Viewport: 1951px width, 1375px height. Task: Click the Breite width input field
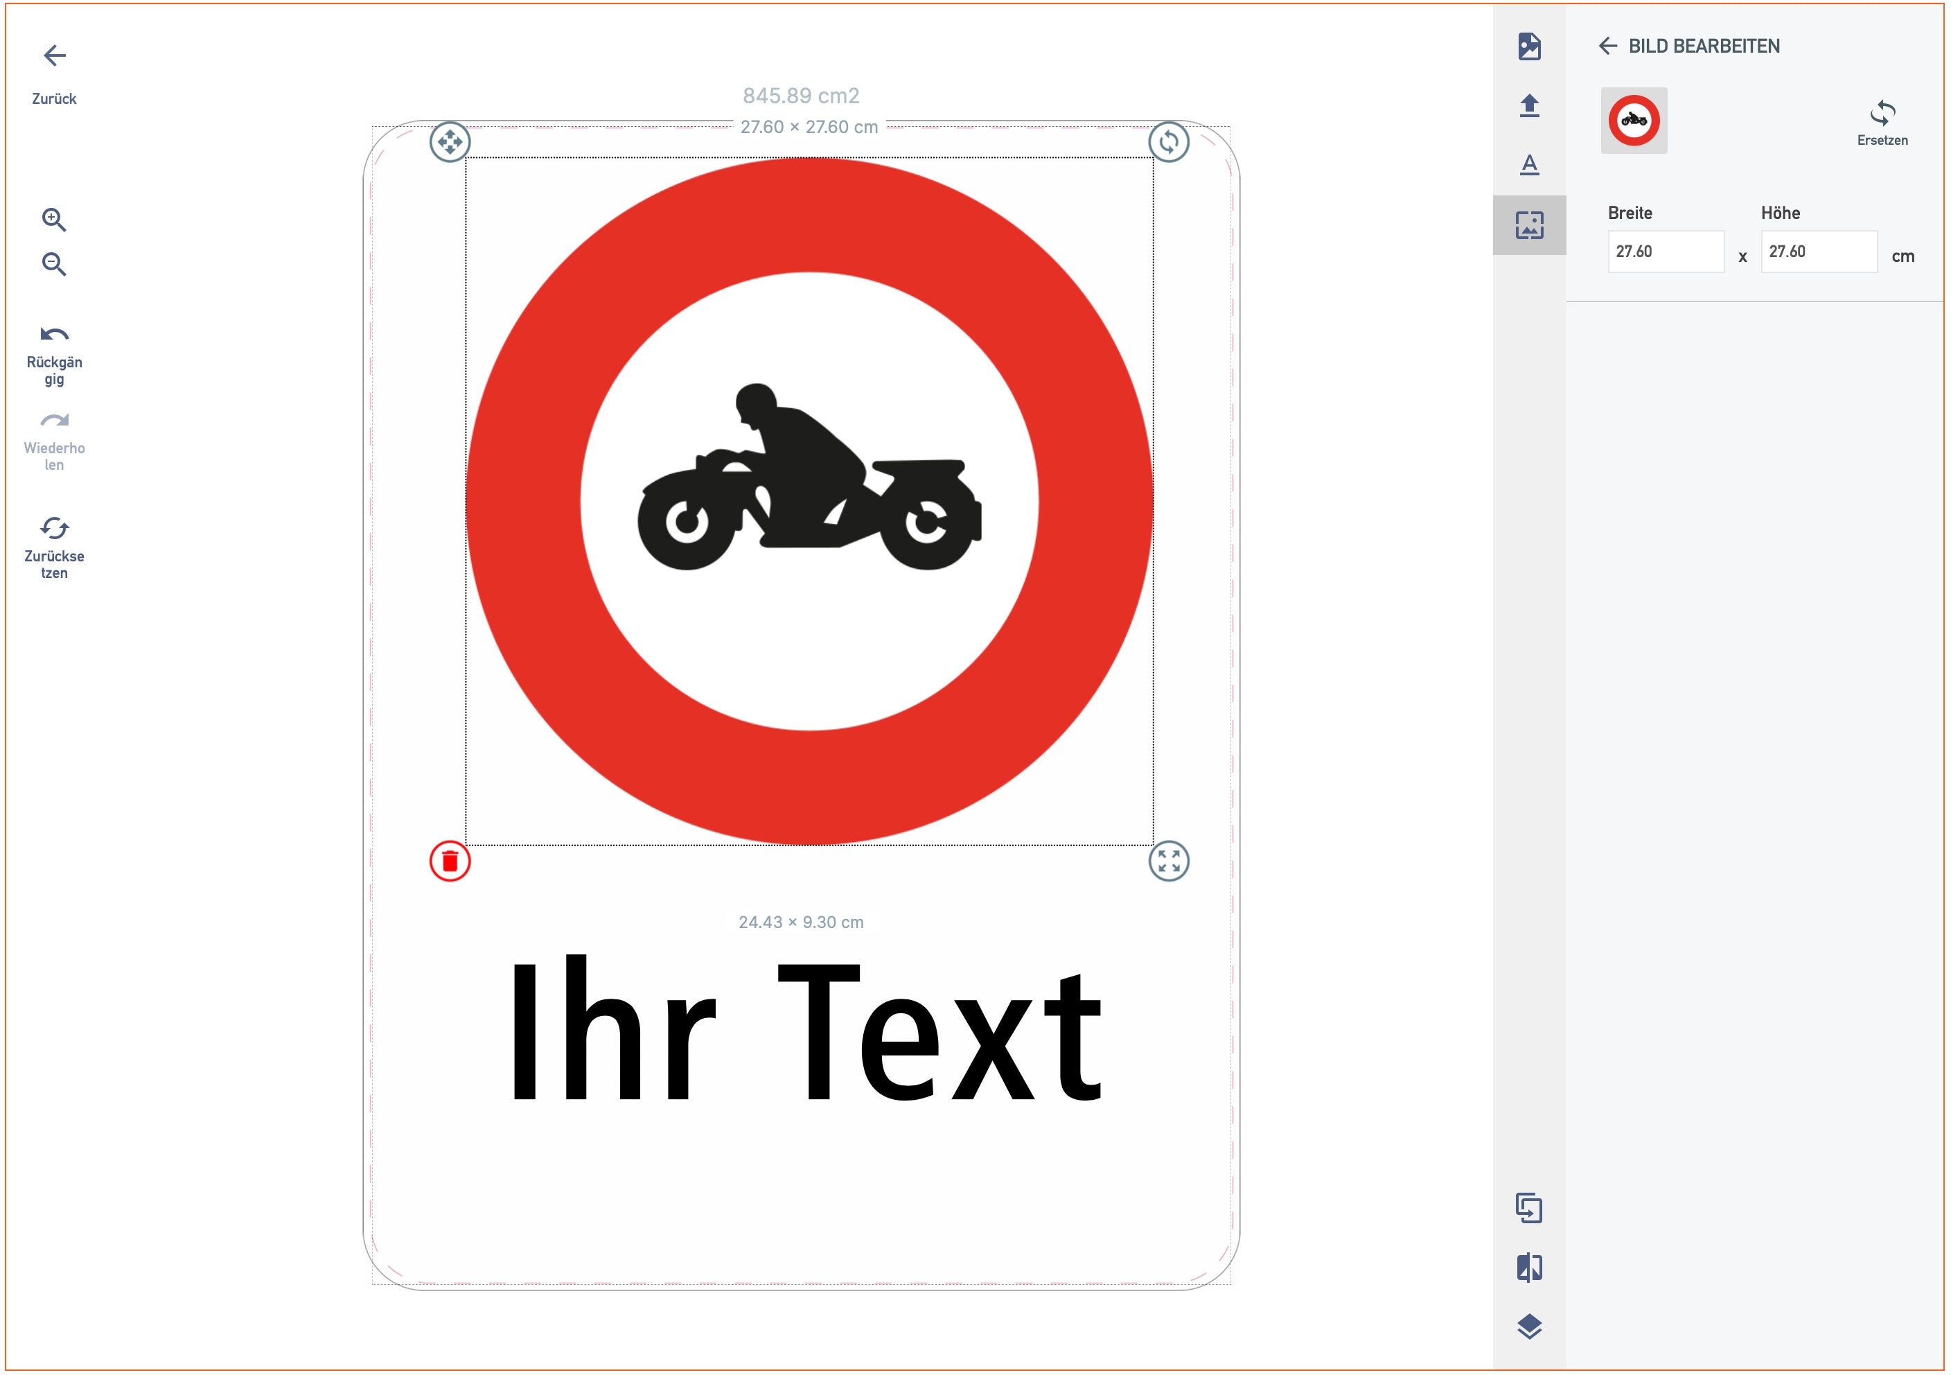pos(1665,252)
